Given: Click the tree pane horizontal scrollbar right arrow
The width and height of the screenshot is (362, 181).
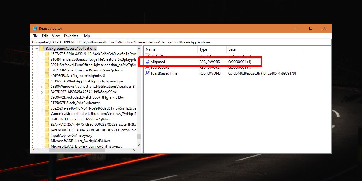Looking at the screenshot, I should click(134, 150).
